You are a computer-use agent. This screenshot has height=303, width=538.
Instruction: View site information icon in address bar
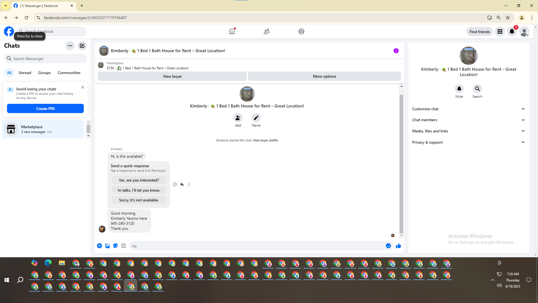38,18
